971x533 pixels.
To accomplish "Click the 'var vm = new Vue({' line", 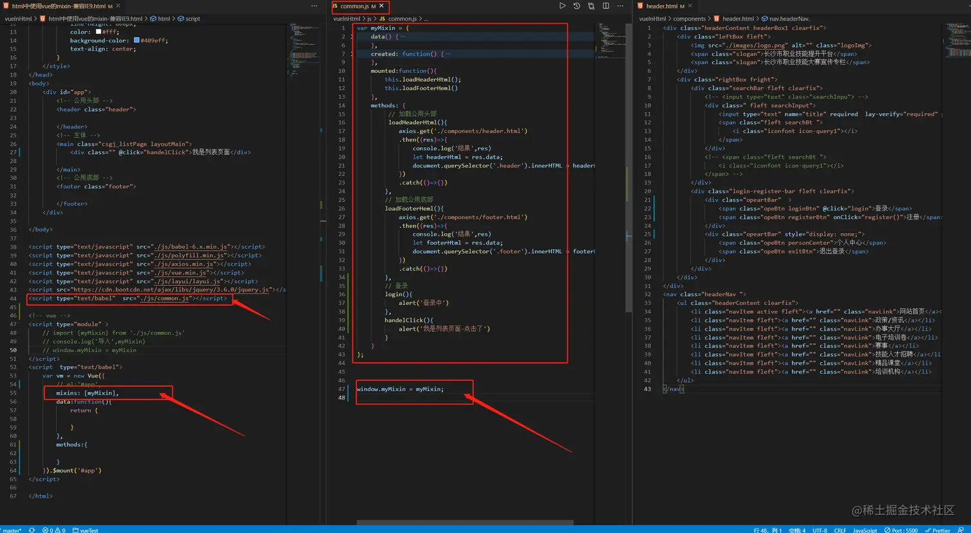I will pyautogui.click(x=73, y=376).
